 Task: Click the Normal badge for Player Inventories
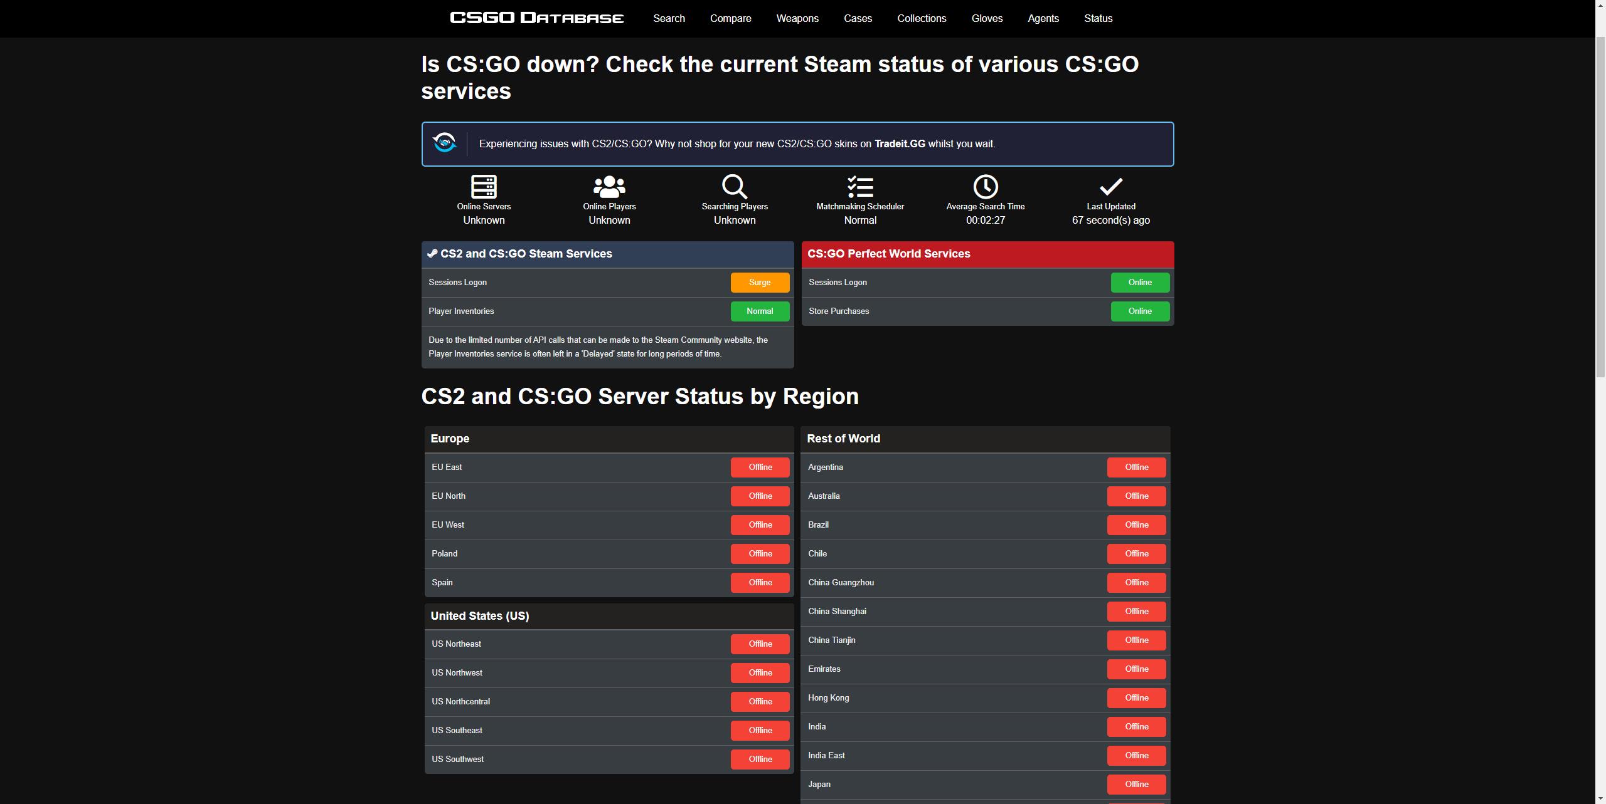[760, 311]
